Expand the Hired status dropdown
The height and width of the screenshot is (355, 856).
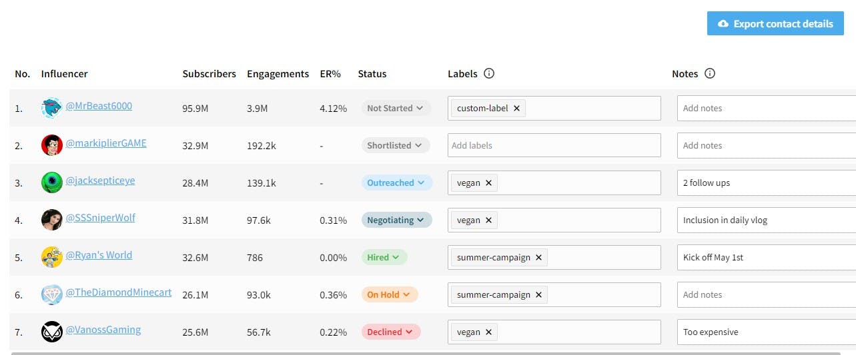click(384, 257)
